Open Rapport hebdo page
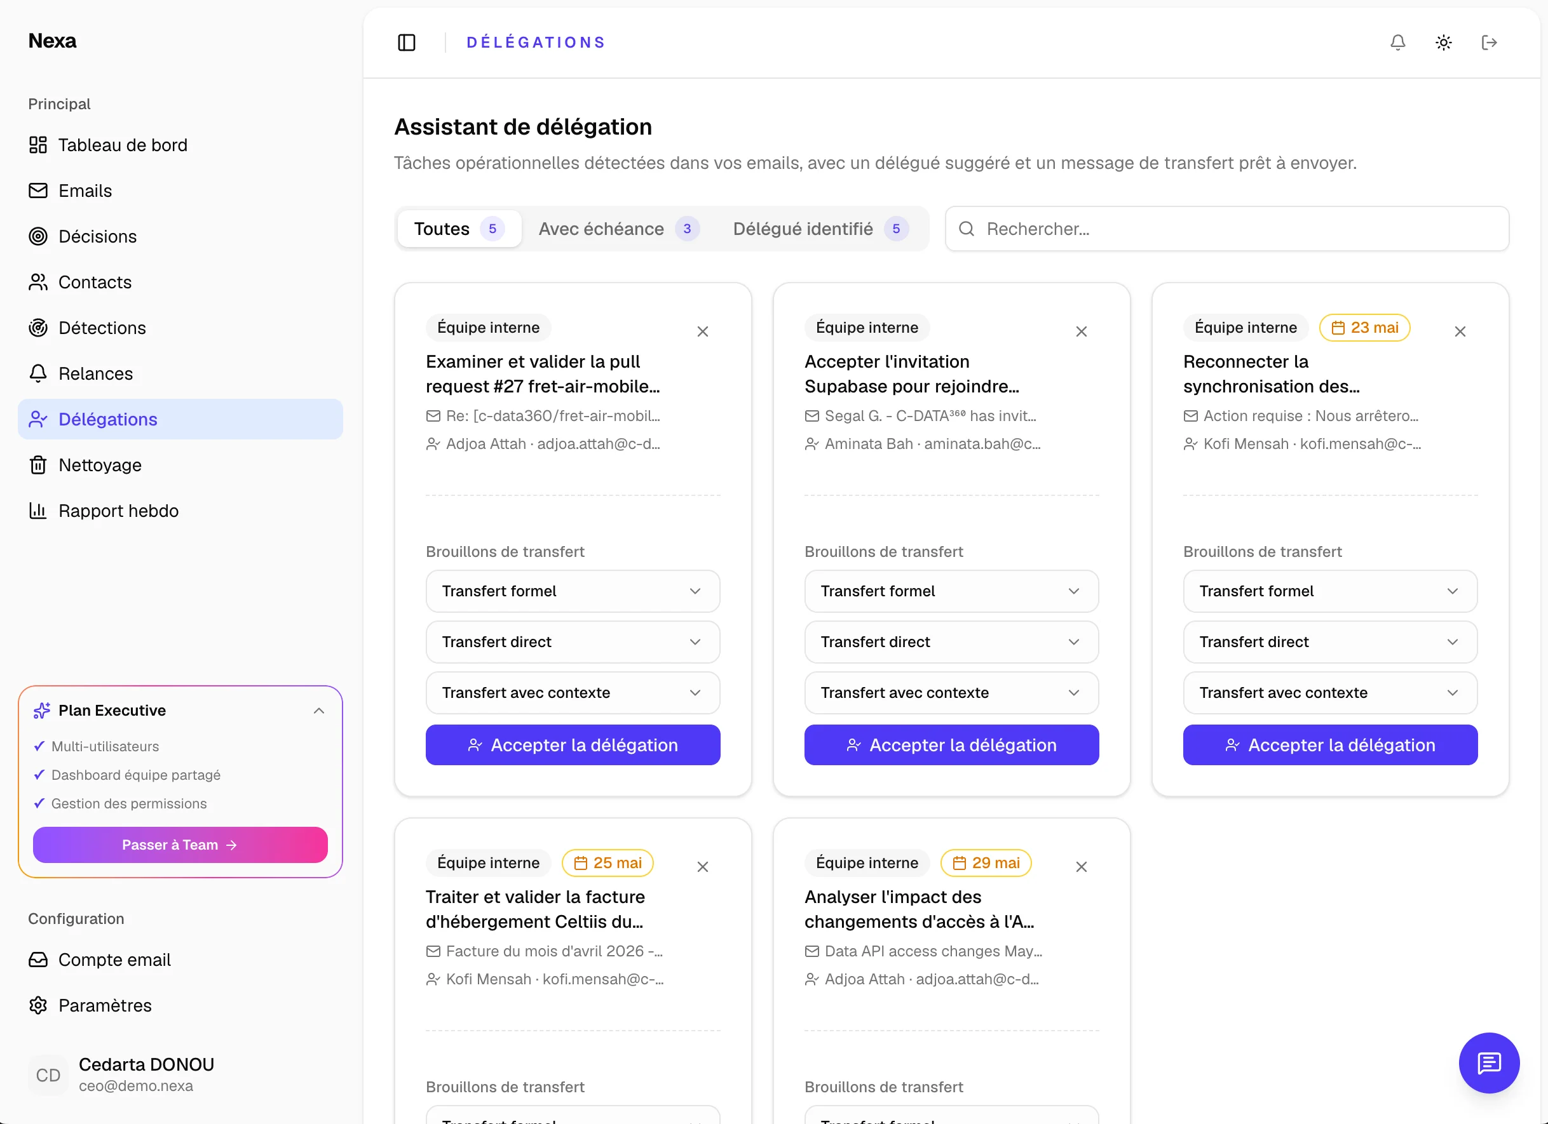1548x1124 pixels. (180, 510)
